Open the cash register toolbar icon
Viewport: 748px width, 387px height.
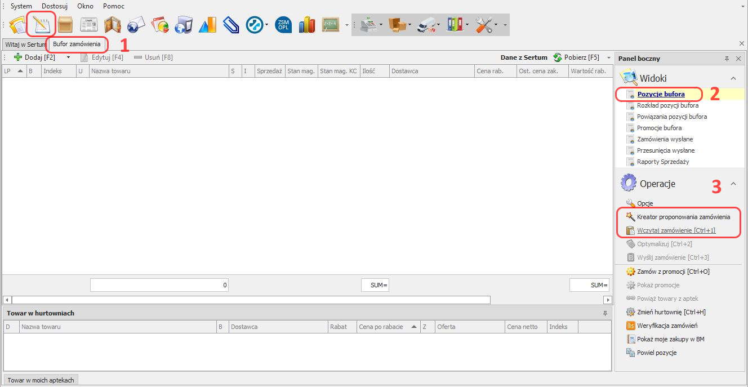pyautogui.click(x=368, y=25)
